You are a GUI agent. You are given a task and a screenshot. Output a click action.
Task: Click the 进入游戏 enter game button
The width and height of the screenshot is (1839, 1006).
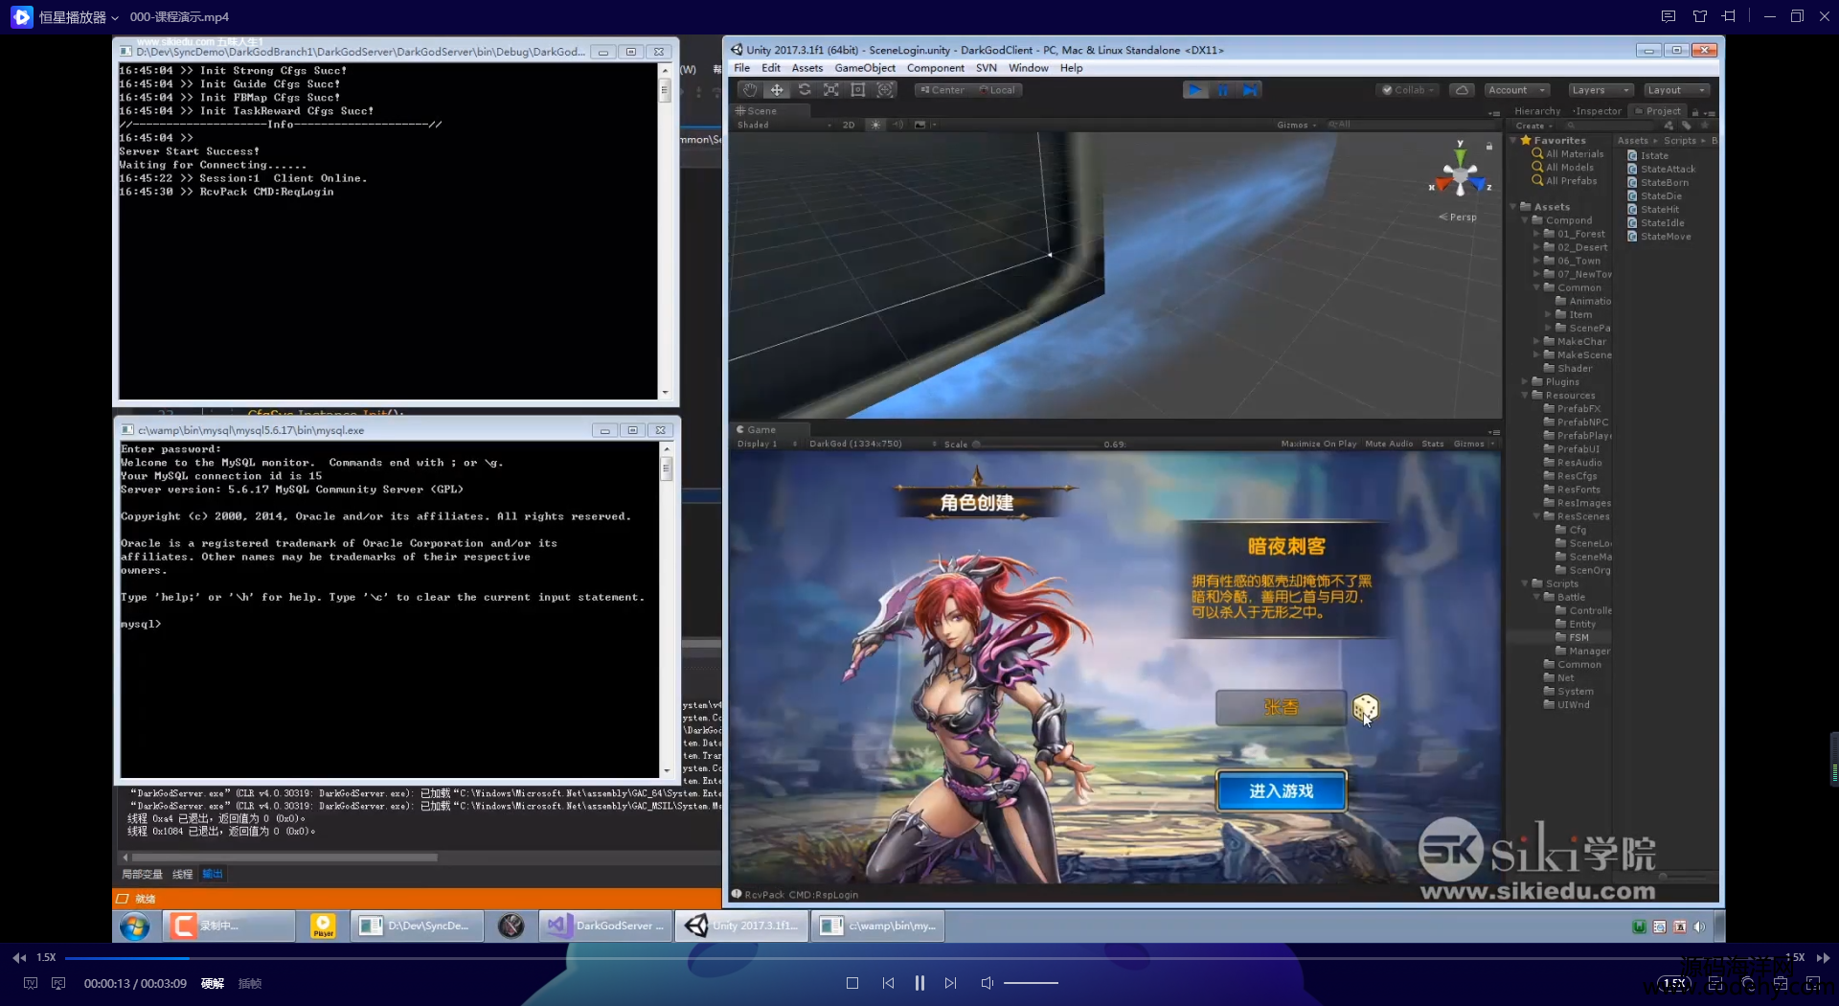coord(1281,791)
